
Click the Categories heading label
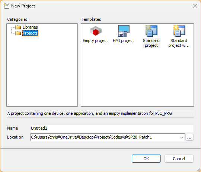[17, 19]
